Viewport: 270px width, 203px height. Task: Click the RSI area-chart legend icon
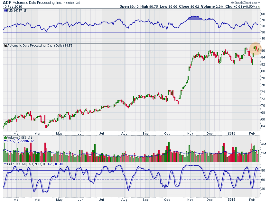pos(5,11)
